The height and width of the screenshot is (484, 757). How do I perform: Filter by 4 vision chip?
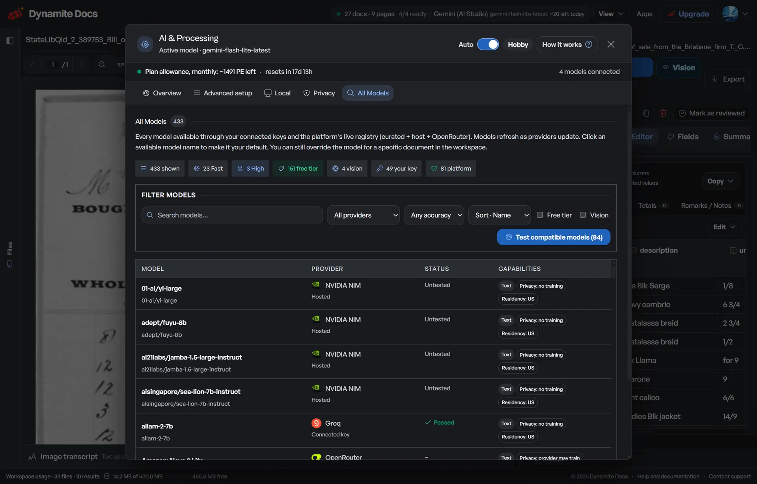point(347,168)
